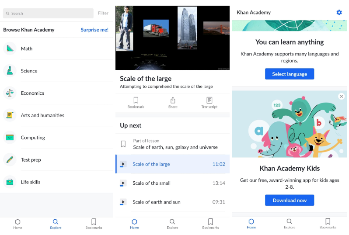
Task: Open the Test prep pencil icon
Action: click(x=10, y=159)
